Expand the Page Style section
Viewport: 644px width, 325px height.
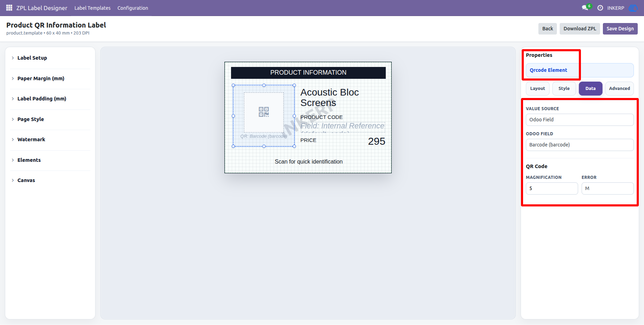tap(50, 119)
